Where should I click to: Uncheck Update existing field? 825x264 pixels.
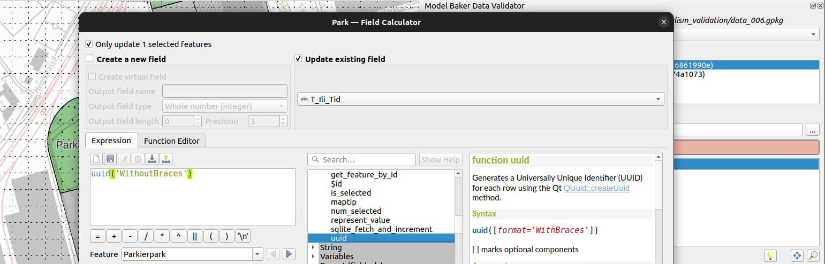pos(298,59)
